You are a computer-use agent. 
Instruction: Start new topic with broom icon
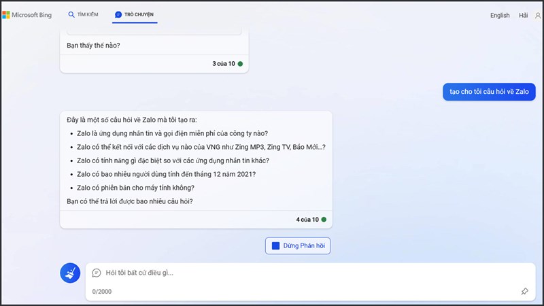pyautogui.click(x=70, y=273)
